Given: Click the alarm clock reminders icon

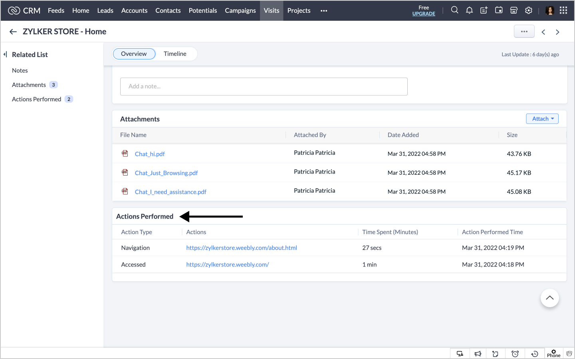Looking at the screenshot, I should (x=515, y=354).
